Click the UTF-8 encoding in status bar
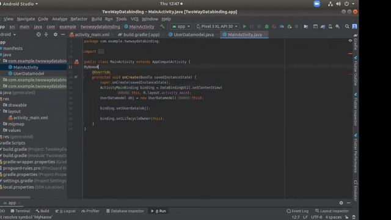Screen dimensions: 391x220 click(x=316, y=218)
